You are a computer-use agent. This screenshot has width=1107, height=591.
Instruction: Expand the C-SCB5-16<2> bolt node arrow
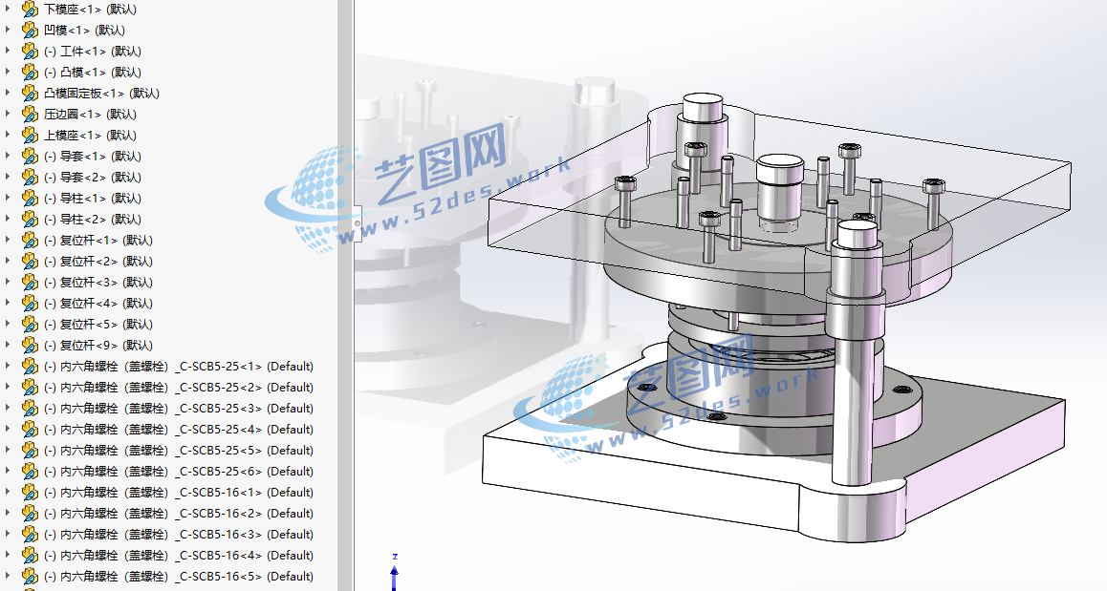(8, 514)
